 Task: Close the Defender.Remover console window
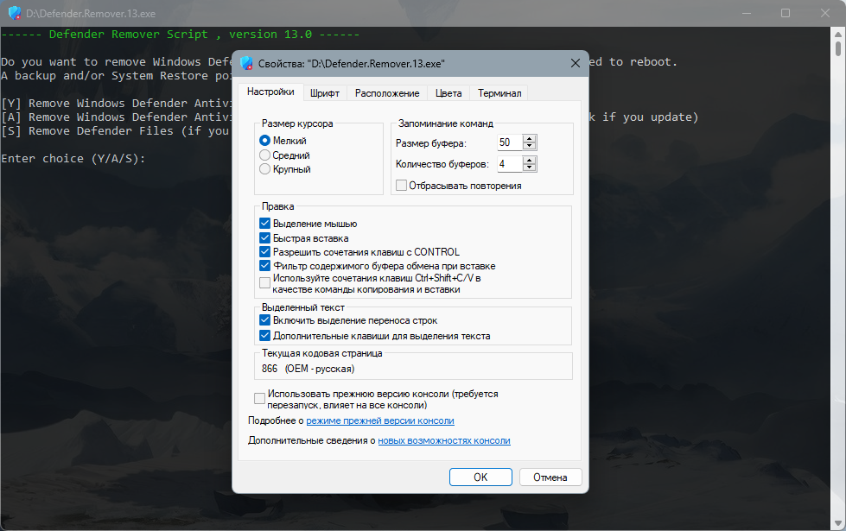(x=825, y=13)
